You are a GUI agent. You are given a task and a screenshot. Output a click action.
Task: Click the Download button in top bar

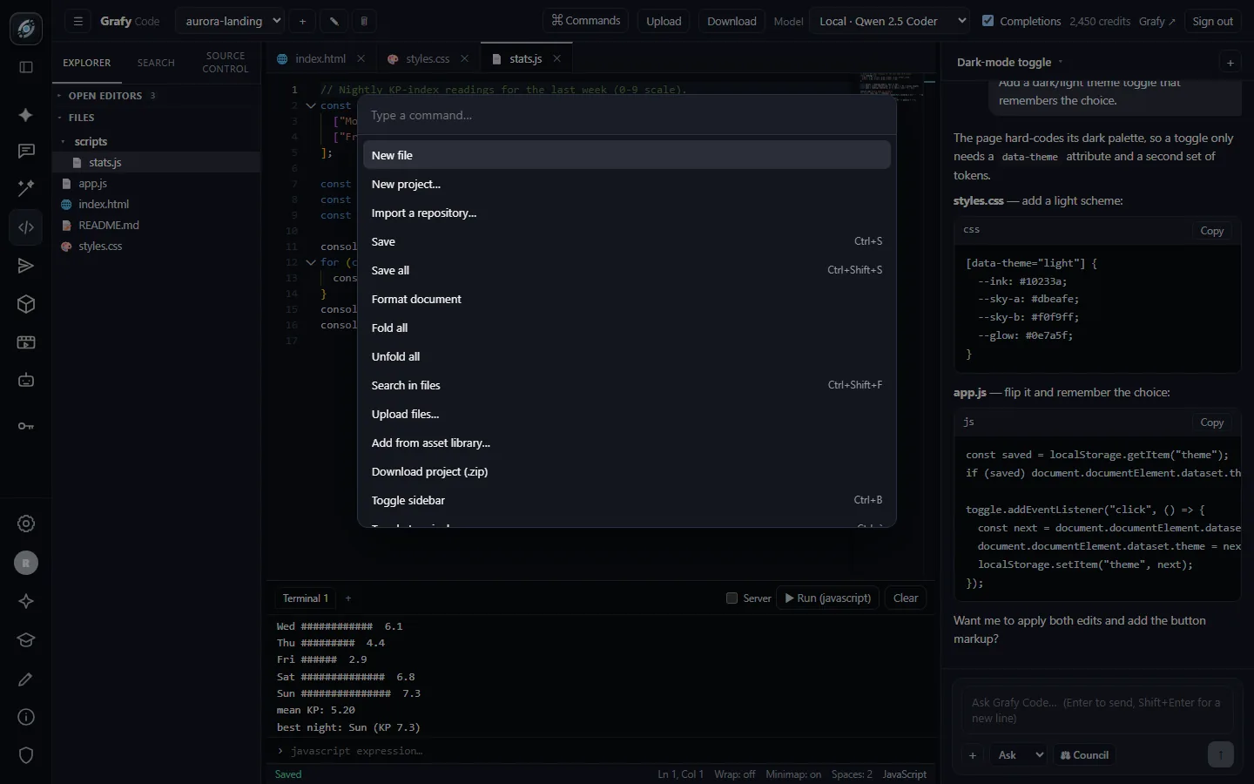coord(731,21)
